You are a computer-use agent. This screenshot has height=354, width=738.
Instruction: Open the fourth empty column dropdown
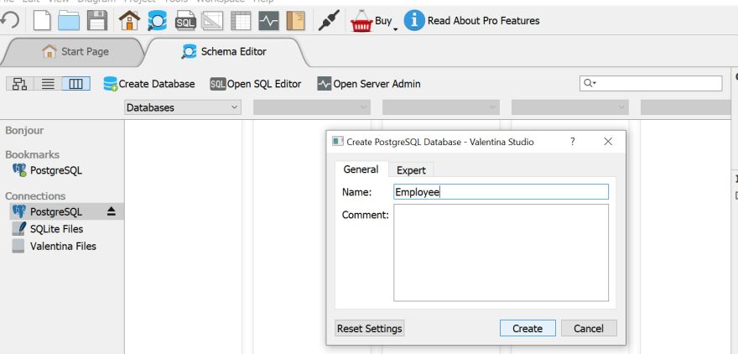point(570,107)
